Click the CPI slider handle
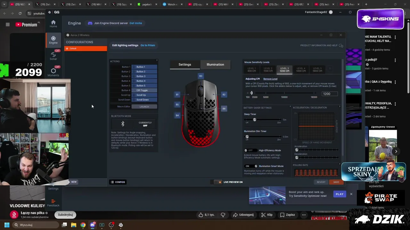Screen dimensions: 410x230 pos(251,93)
